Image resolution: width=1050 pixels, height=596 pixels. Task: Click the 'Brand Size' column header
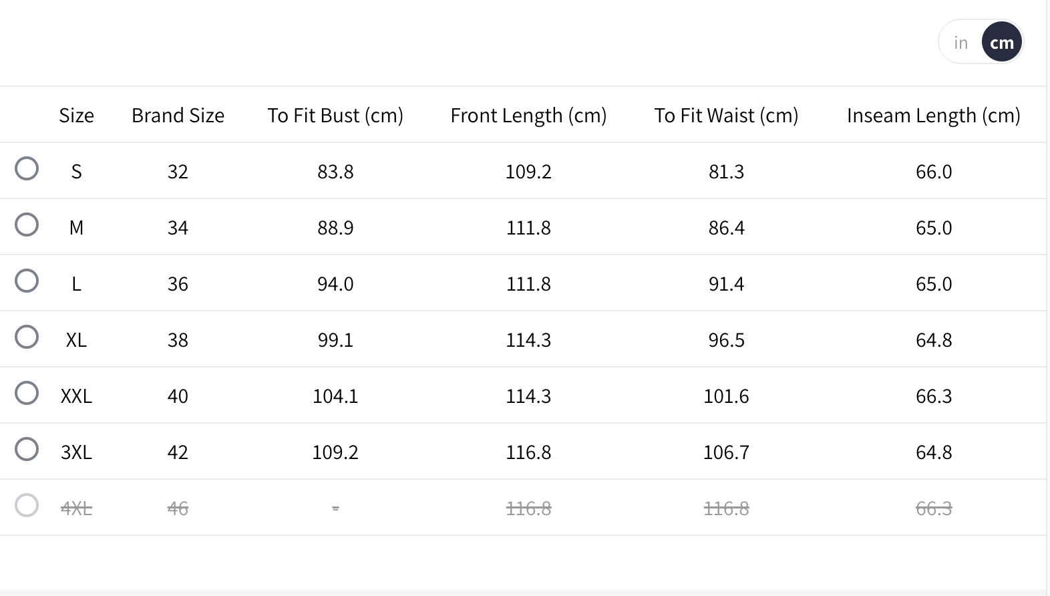[178, 116]
